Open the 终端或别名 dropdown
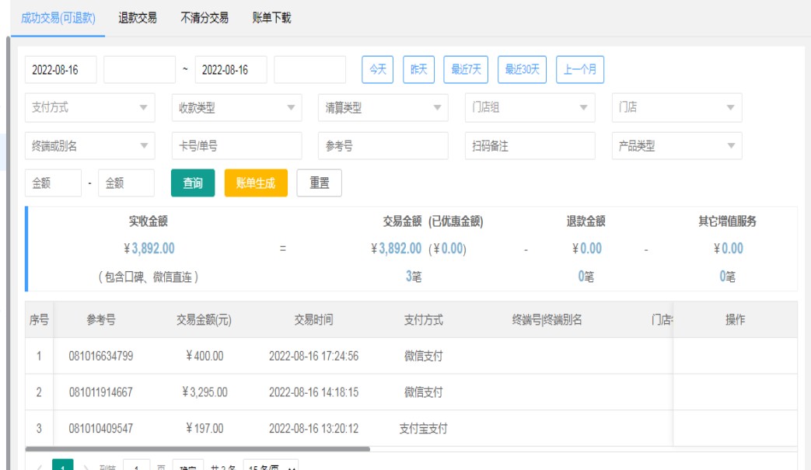This screenshot has width=811, height=470. tap(89, 145)
